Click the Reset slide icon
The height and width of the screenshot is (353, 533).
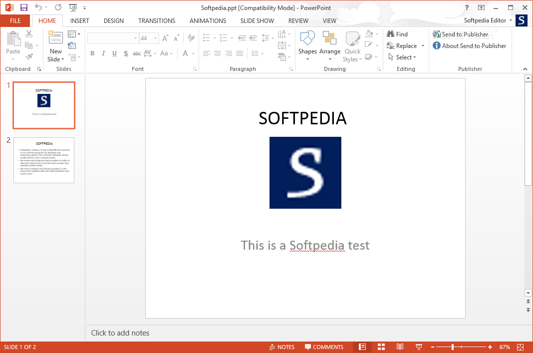point(72,45)
